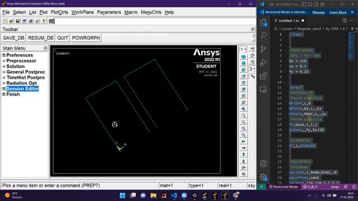Click the RESUM_DB toolbar button
Viewport: 358px width, 201px height.
pyautogui.click(x=41, y=38)
